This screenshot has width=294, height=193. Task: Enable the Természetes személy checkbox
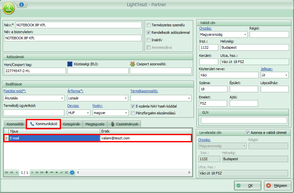tap(149, 25)
